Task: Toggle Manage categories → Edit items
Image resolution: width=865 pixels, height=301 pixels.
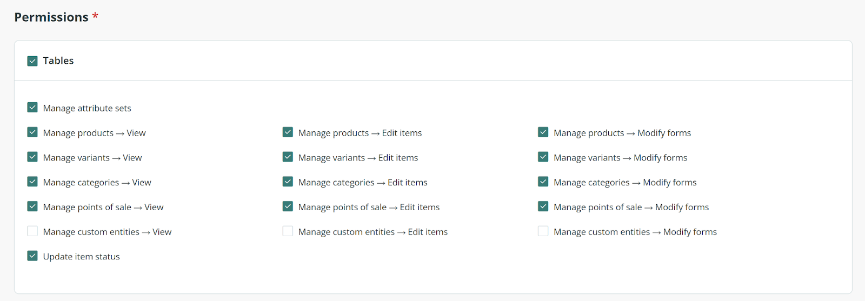Action: point(288,182)
